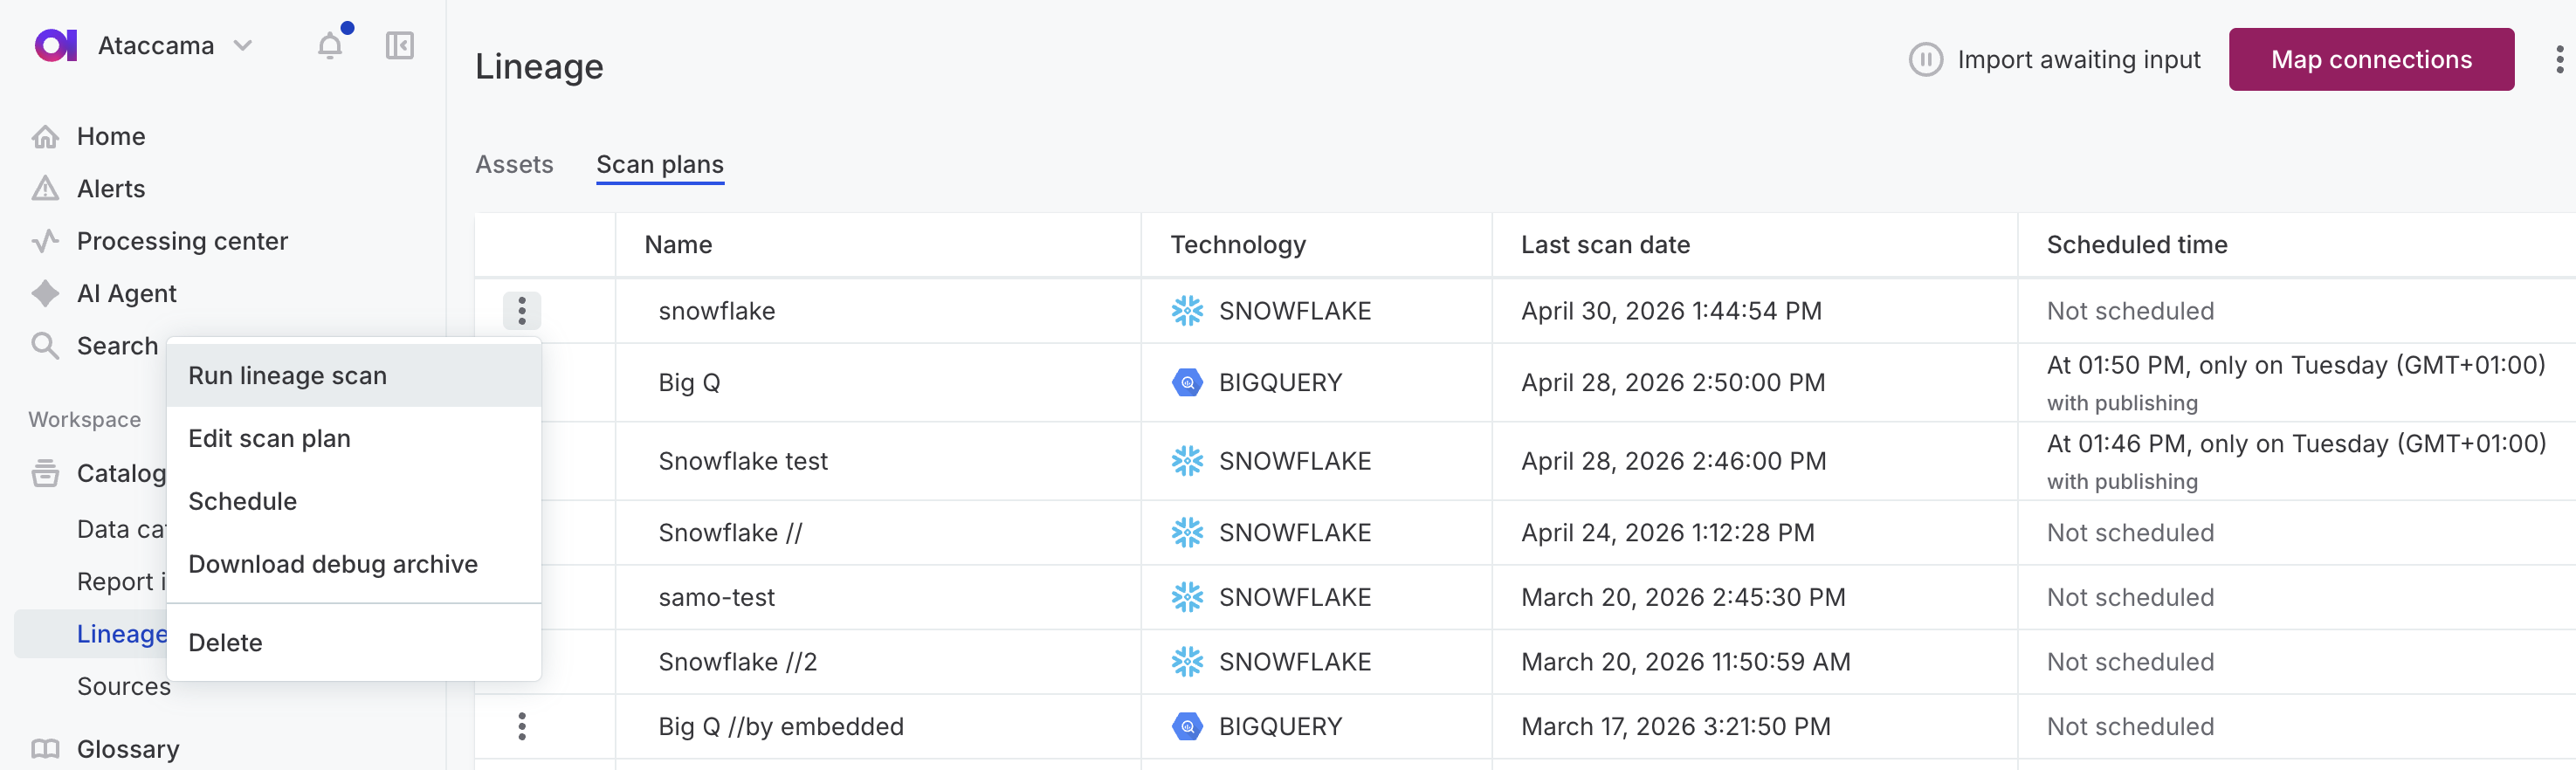This screenshot has width=2576, height=770.
Task: Open the Ataccama workspace dropdown chevron
Action: [243, 45]
